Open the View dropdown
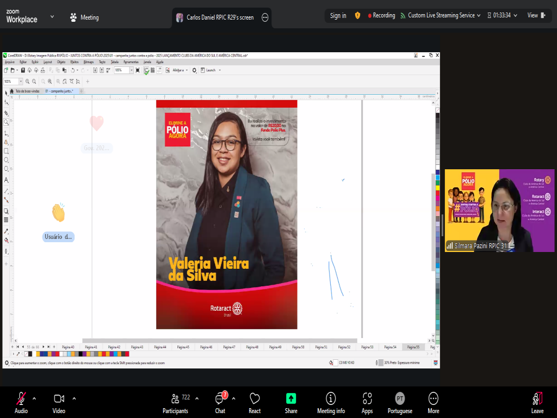Image resolution: width=557 pixels, height=418 pixels. pyautogui.click(x=536, y=15)
